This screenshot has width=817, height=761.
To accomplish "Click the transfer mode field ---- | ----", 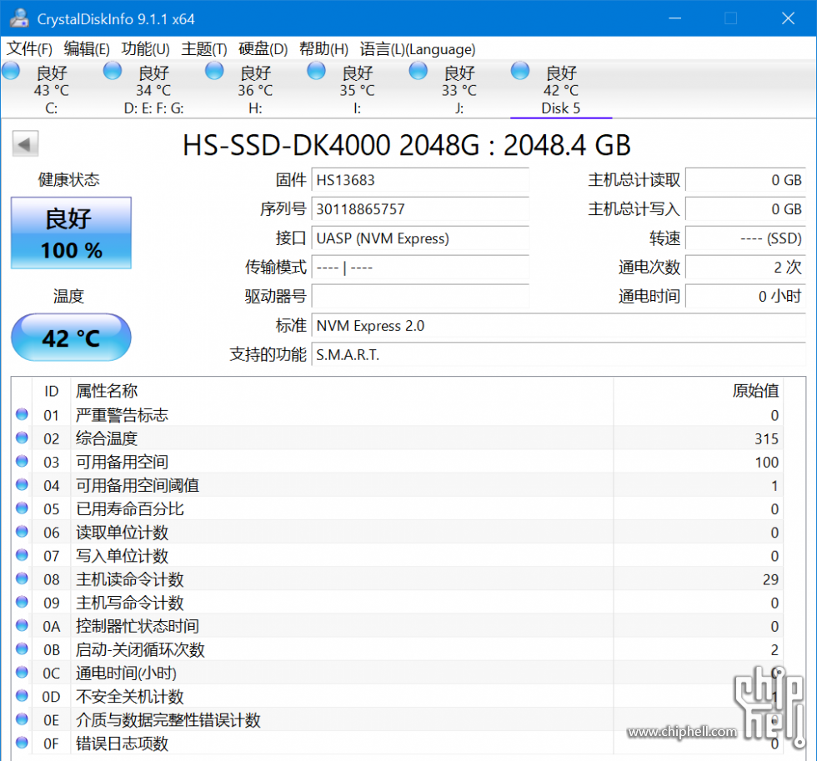I will click(x=420, y=268).
